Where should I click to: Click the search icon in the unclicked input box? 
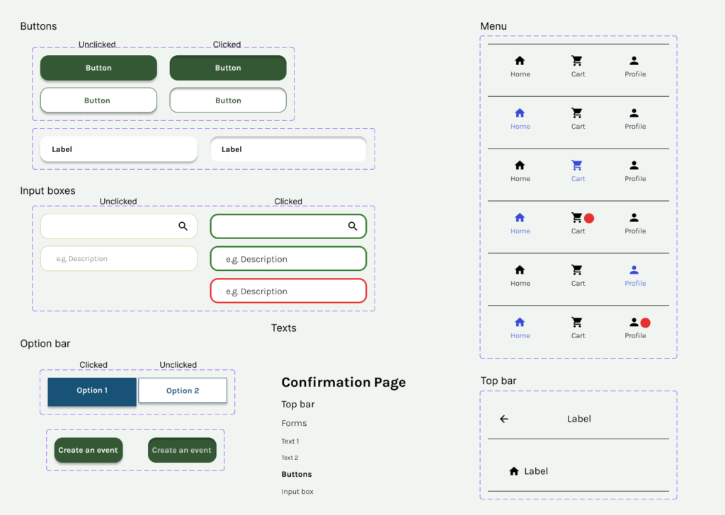tap(183, 226)
